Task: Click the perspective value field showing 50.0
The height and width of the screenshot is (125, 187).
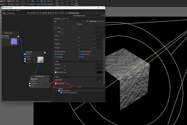Action: [x=52, y=1]
